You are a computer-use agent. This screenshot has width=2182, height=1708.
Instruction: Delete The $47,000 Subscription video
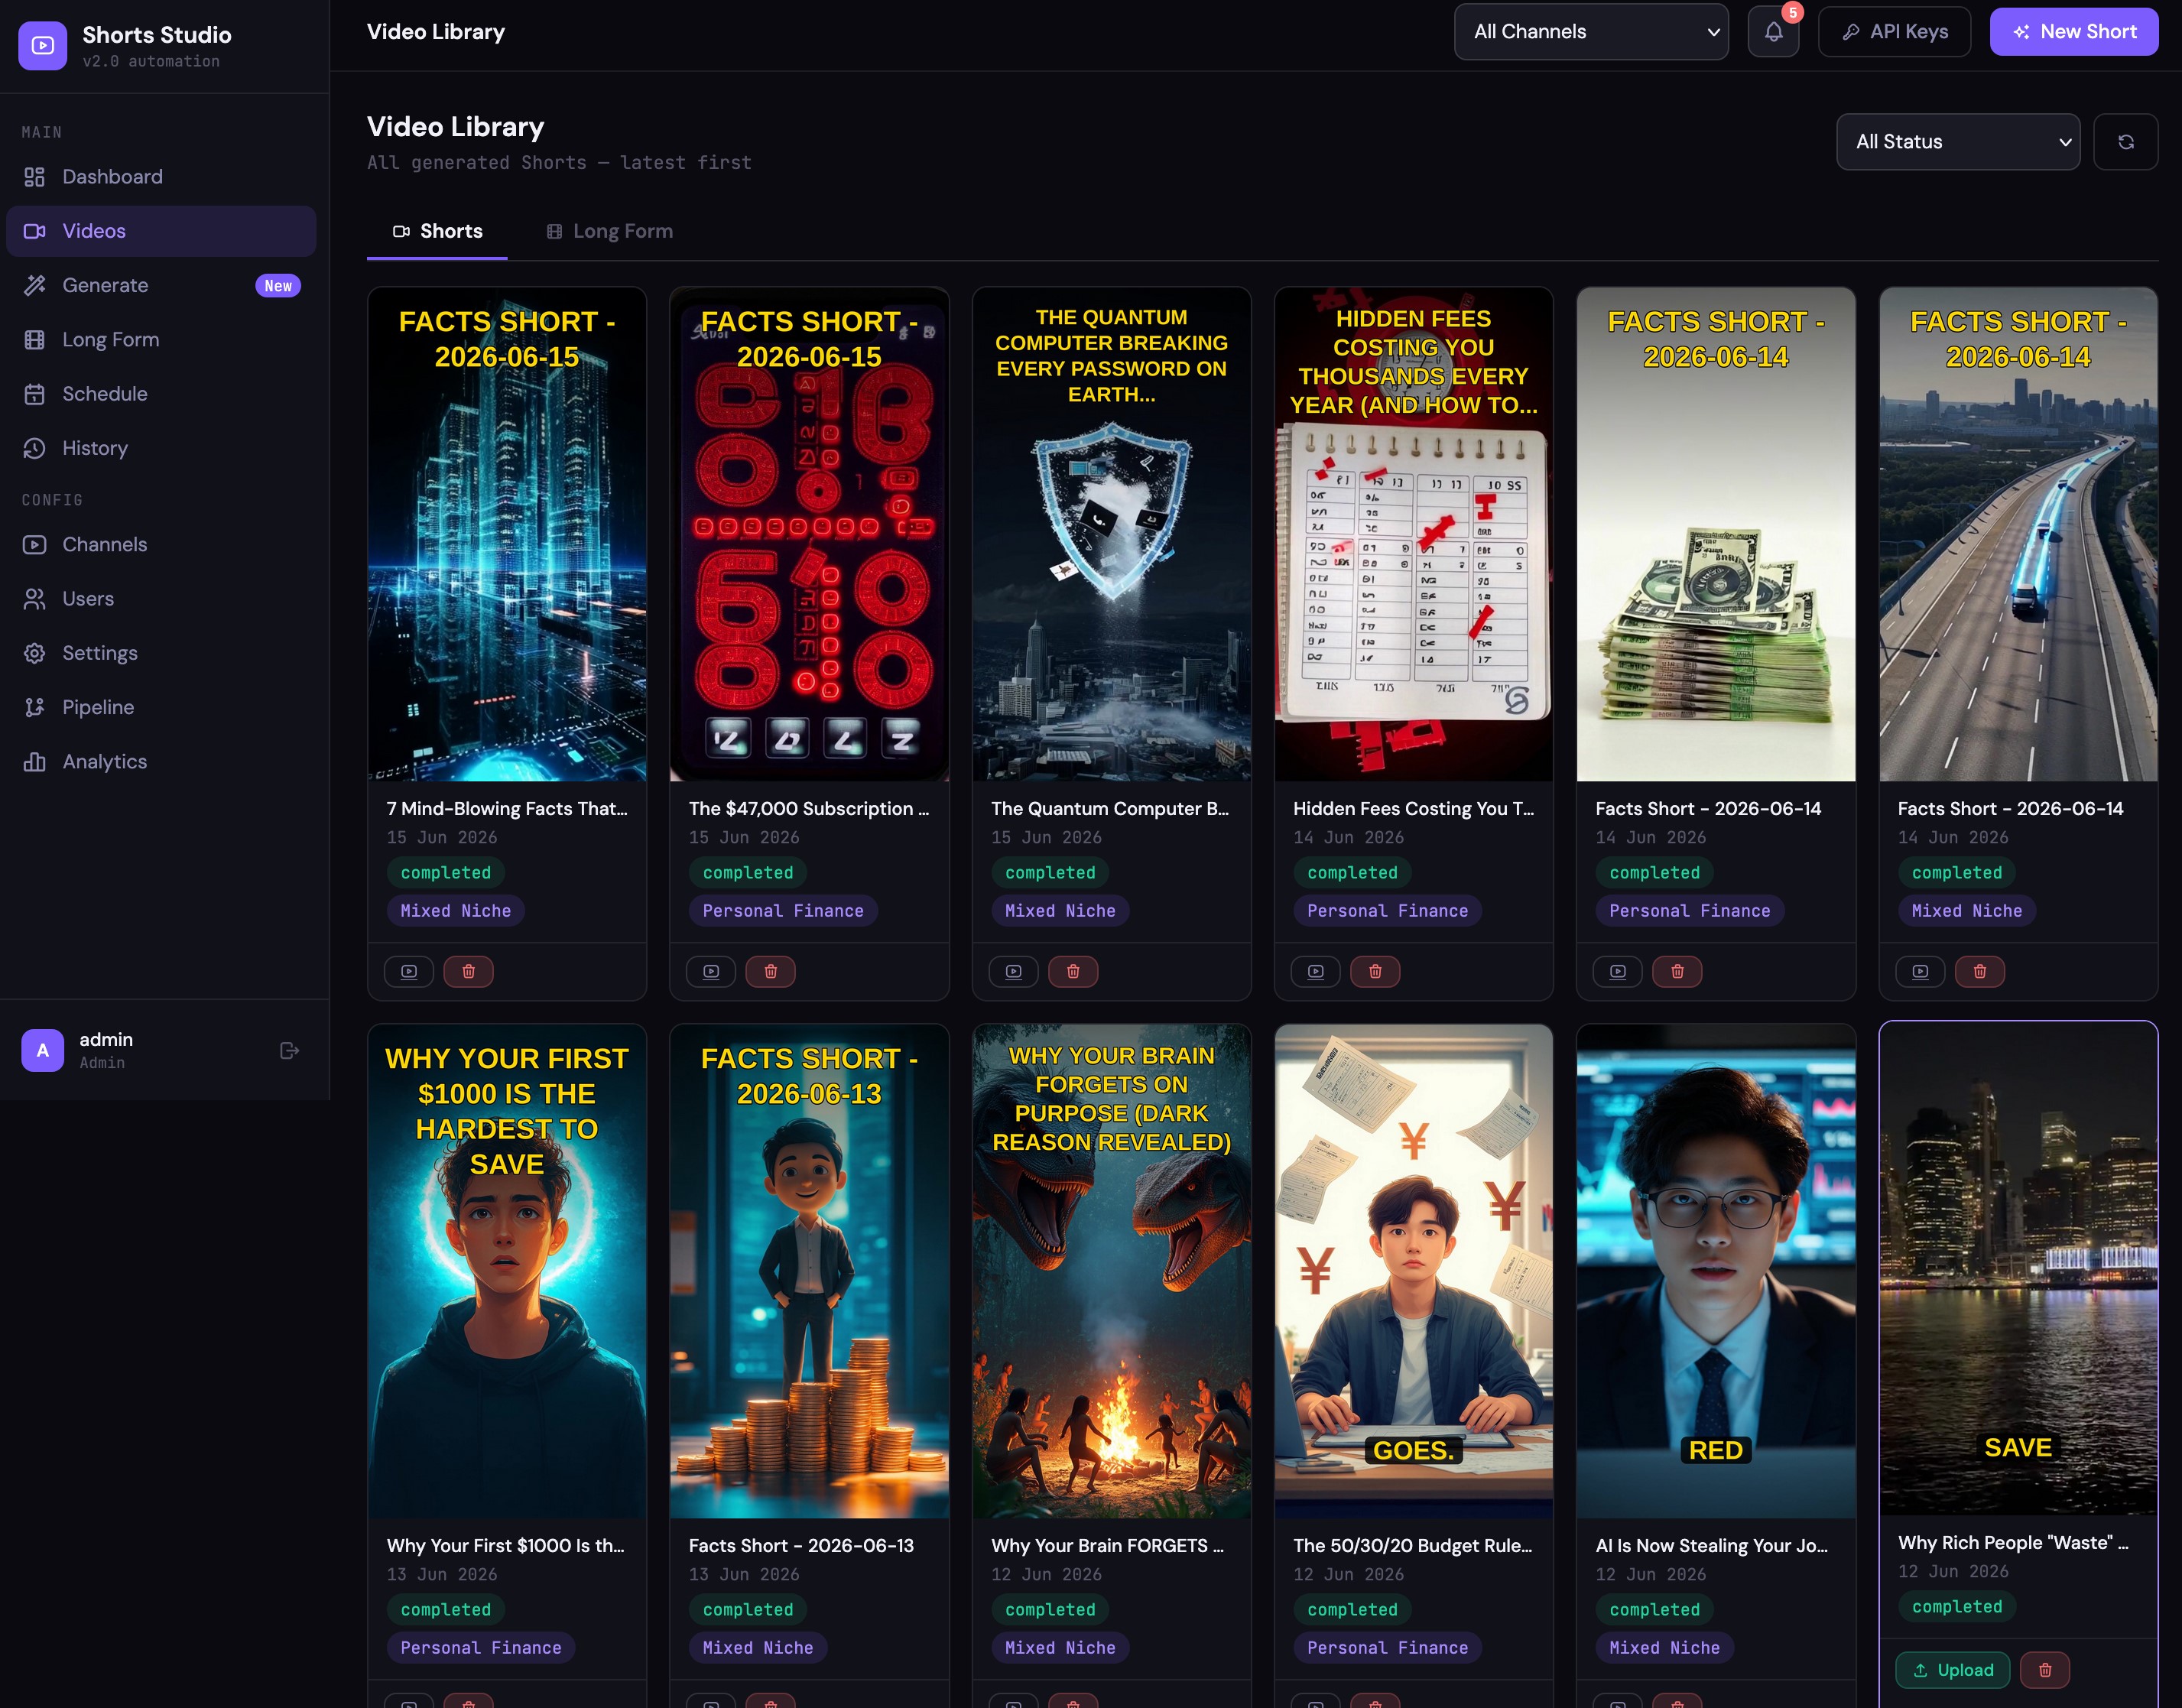[771, 971]
